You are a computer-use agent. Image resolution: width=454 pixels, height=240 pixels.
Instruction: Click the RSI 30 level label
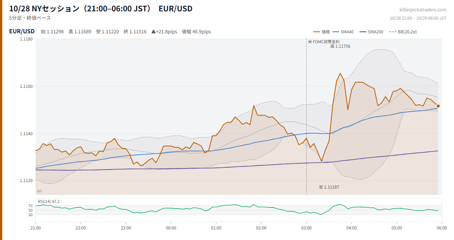30,215
